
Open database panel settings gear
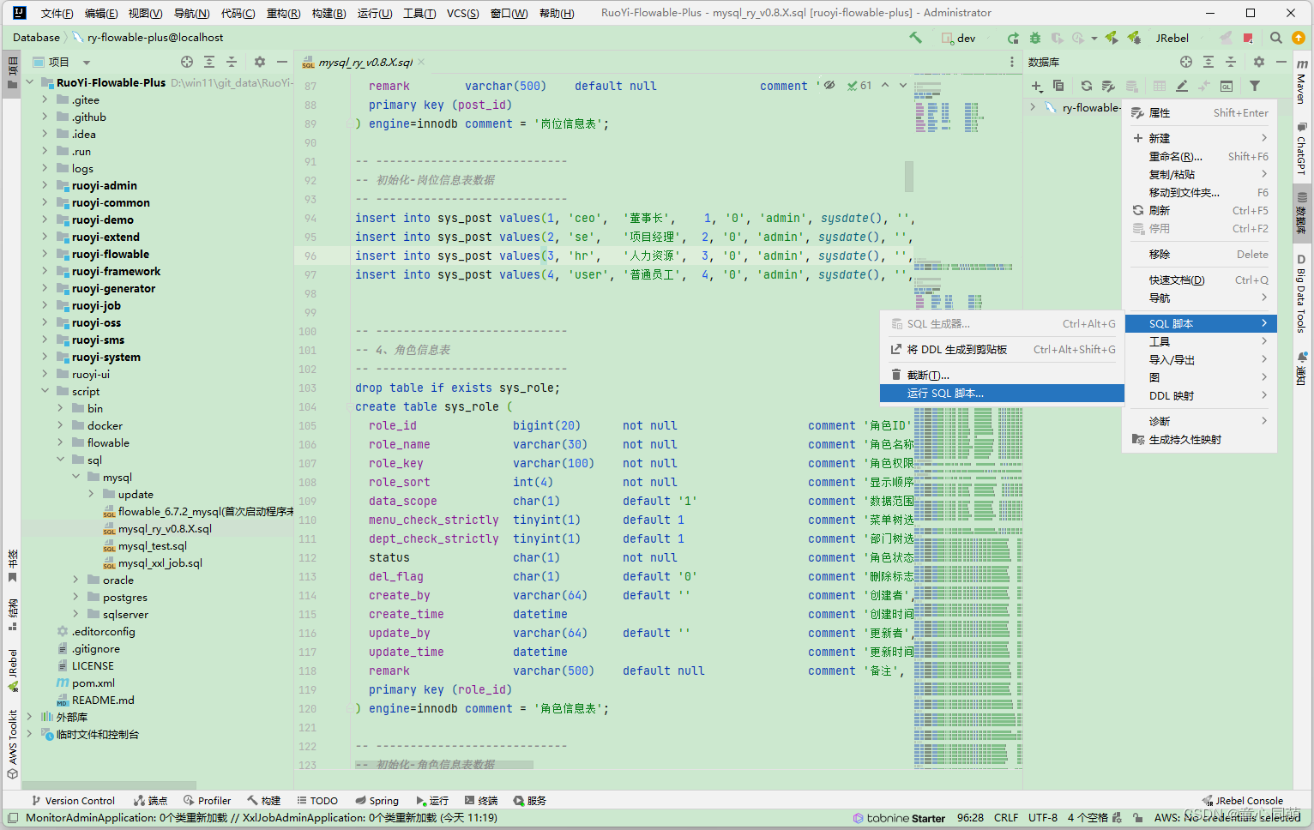(1259, 62)
